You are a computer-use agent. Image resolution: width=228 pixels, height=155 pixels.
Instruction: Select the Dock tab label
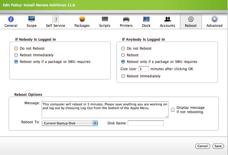146,25
